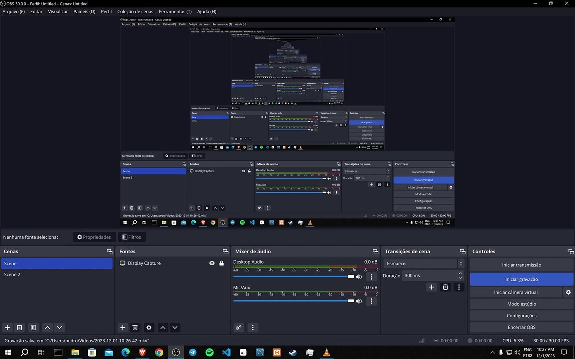Add a new source in Fontes panel
The image size is (575, 359).
[123, 327]
